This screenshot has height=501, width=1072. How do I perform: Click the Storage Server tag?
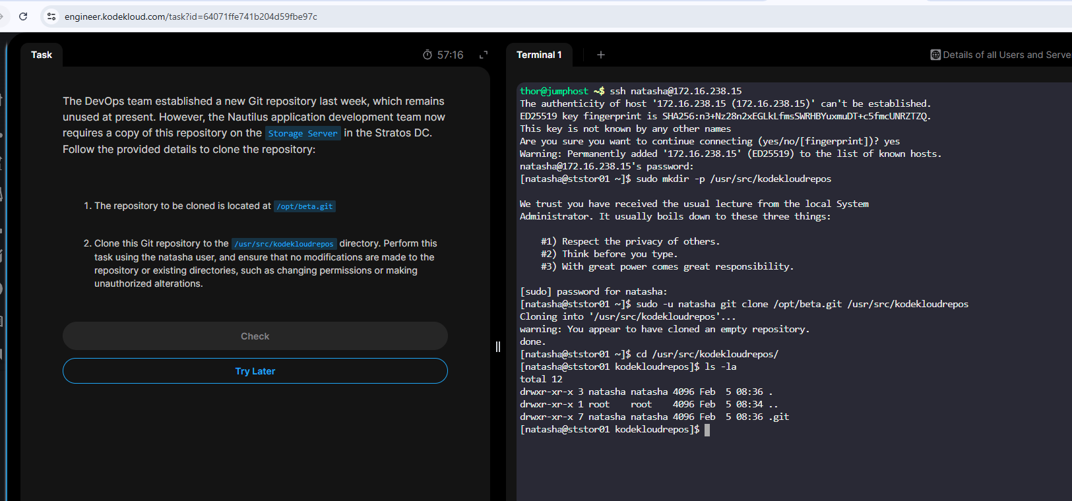pos(303,133)
